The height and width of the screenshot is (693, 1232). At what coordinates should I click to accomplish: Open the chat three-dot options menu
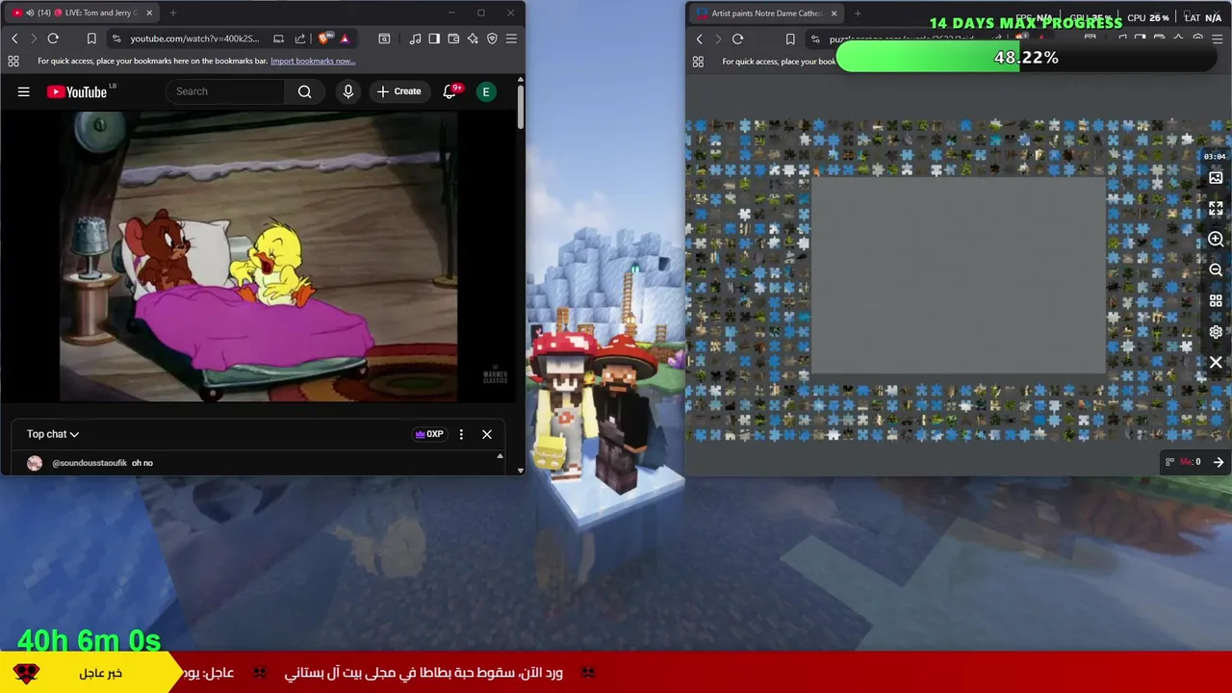[461, 434]
